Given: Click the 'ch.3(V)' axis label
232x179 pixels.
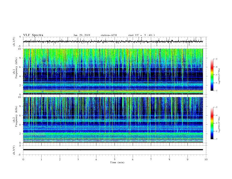Looking at the screenshot, I should [14, 150].
